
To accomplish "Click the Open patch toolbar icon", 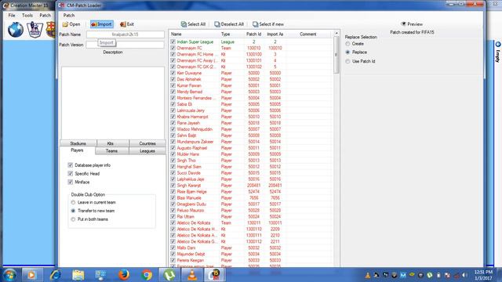I will coord(71,24).
